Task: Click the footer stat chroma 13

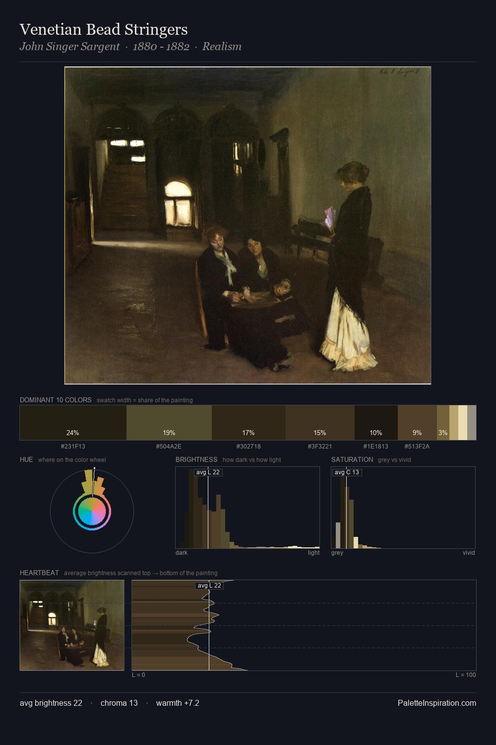Action: pos(119,703)
